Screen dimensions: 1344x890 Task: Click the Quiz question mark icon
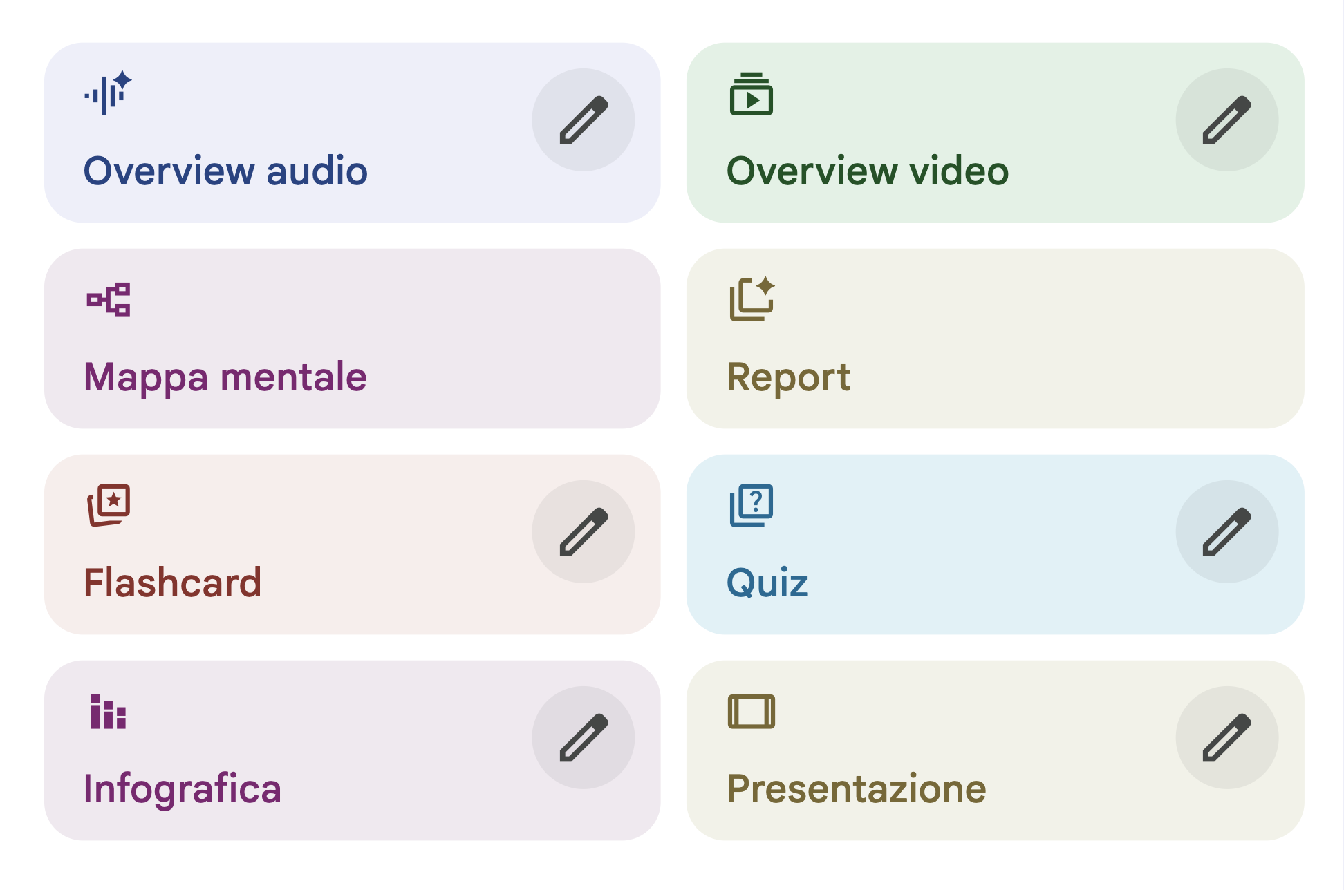pos(752,505)
